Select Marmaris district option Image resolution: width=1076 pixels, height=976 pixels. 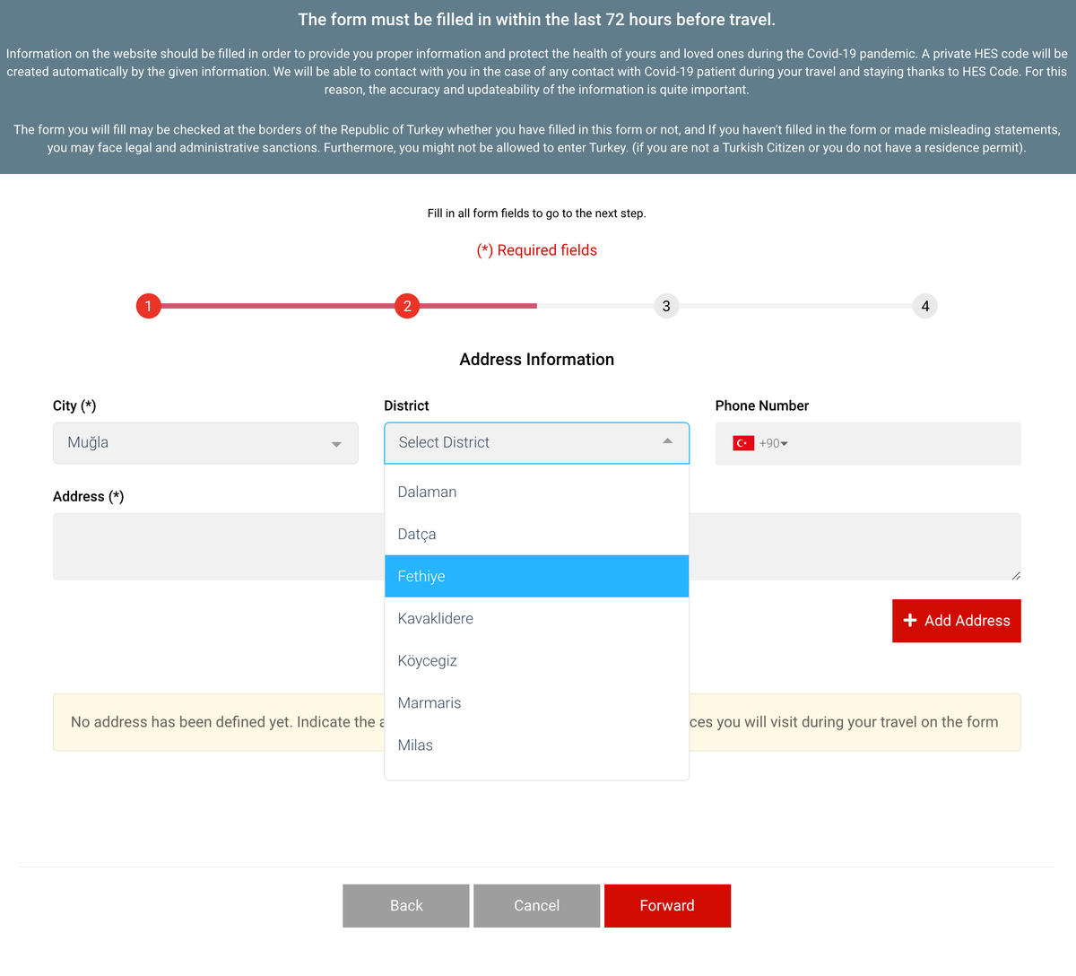536,702
